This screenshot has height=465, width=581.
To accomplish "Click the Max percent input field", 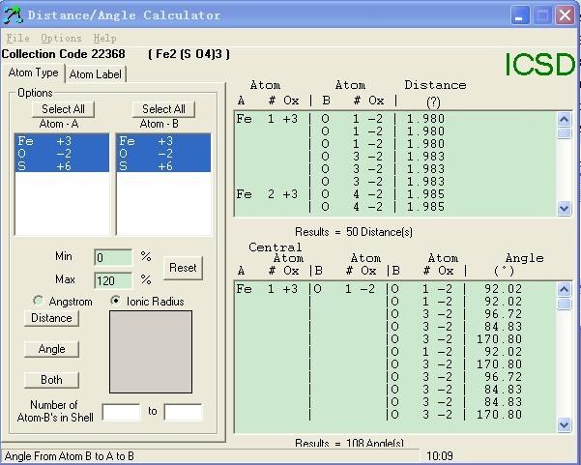I will point(113,281).
